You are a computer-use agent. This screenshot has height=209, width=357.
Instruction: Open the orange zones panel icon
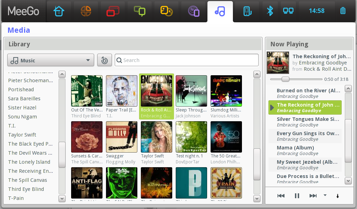point(86,11)
